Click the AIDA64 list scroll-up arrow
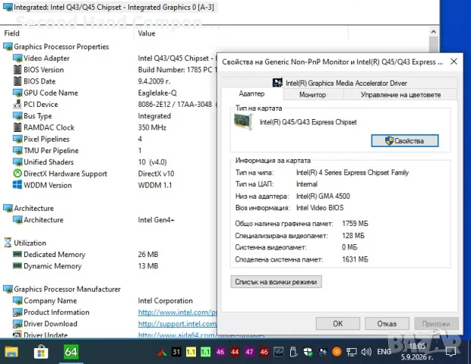Screen dimensions: 471x364 [x=434, y=32]
